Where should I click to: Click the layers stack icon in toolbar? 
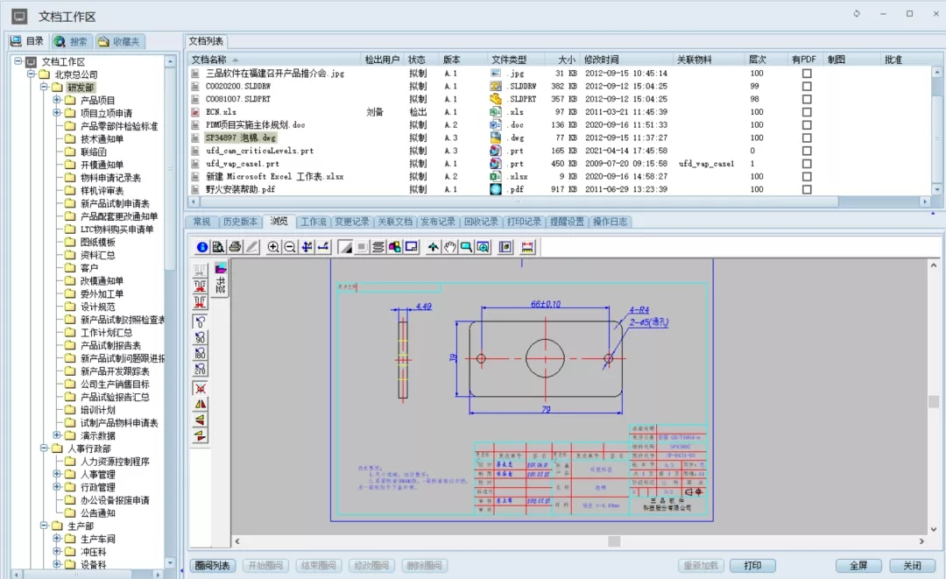[378, 248]
